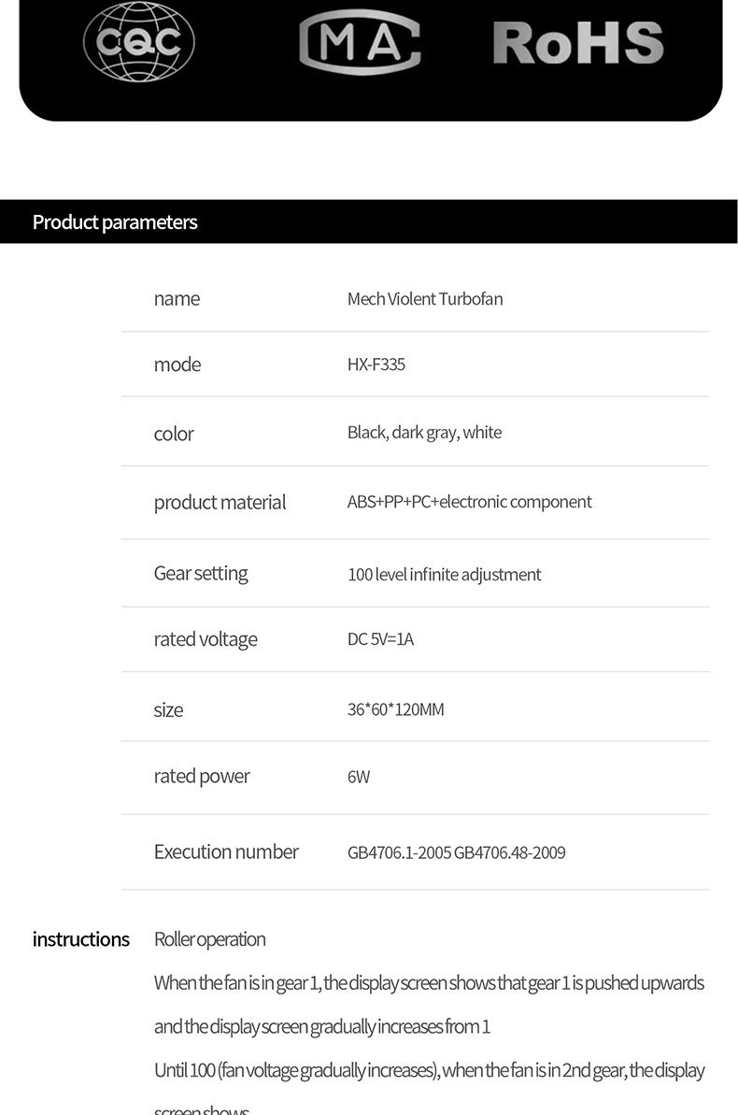Click the ABS+PP+PC+electronic component value
Viewport: 738px width, 1115px height.
point(469,502)
